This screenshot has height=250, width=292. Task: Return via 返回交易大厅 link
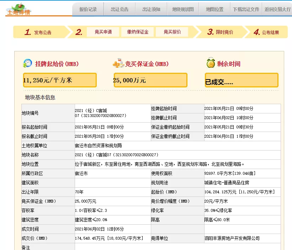click(277, 10)
